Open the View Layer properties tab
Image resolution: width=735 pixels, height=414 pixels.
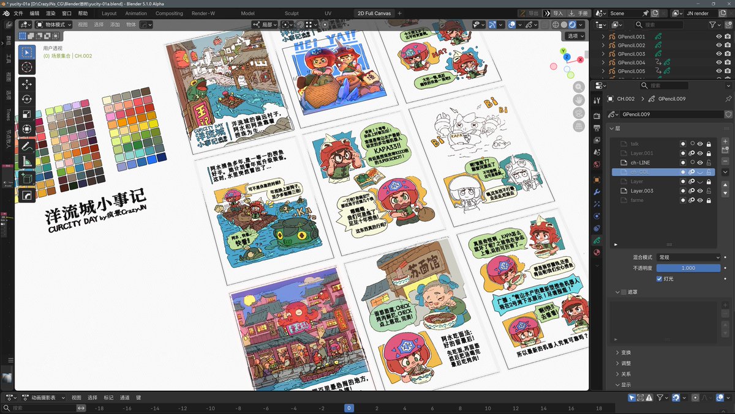point(597,140)
